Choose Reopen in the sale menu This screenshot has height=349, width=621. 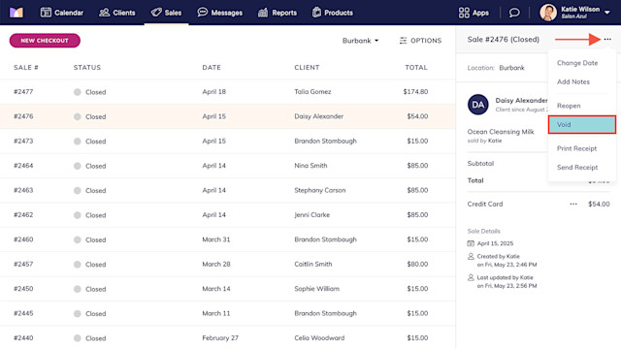[x=569, y=106]
